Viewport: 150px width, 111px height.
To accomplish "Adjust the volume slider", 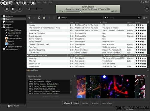I will pos(37,9).
